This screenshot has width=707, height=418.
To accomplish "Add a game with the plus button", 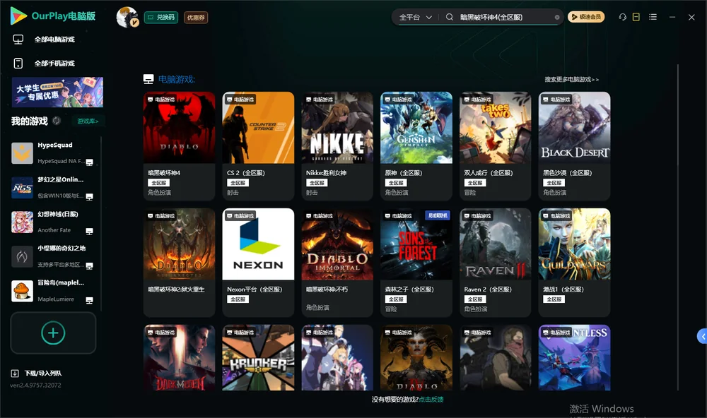I will coord(53,333).
